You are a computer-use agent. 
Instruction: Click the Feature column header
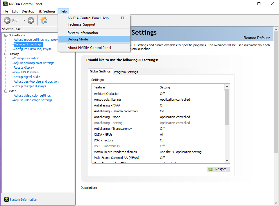tap(125, 87)
